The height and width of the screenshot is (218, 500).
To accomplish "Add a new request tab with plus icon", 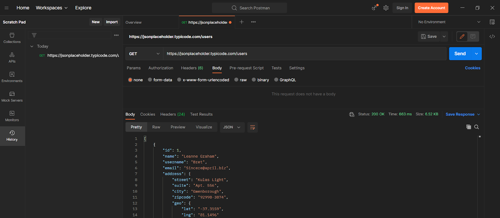I will [242, 22].
